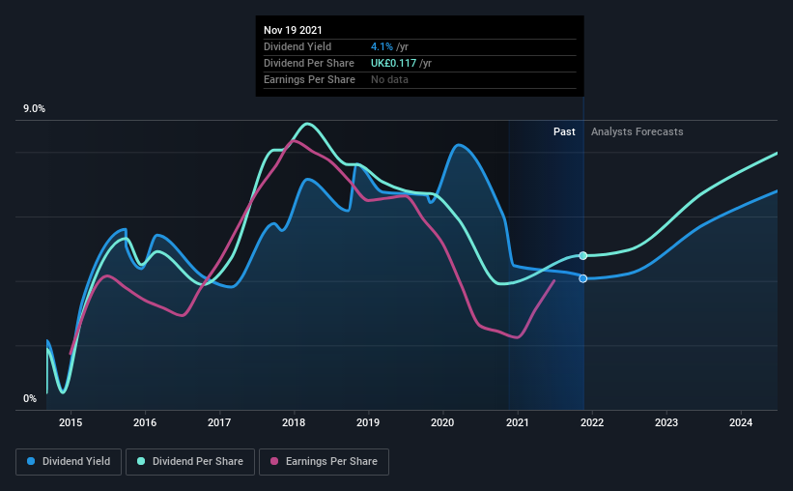Image resolution: width=793 pixels, height=491 pixels.
Task: Click the 4.1% dividend yield value
Action: click(x=382, y=46)
